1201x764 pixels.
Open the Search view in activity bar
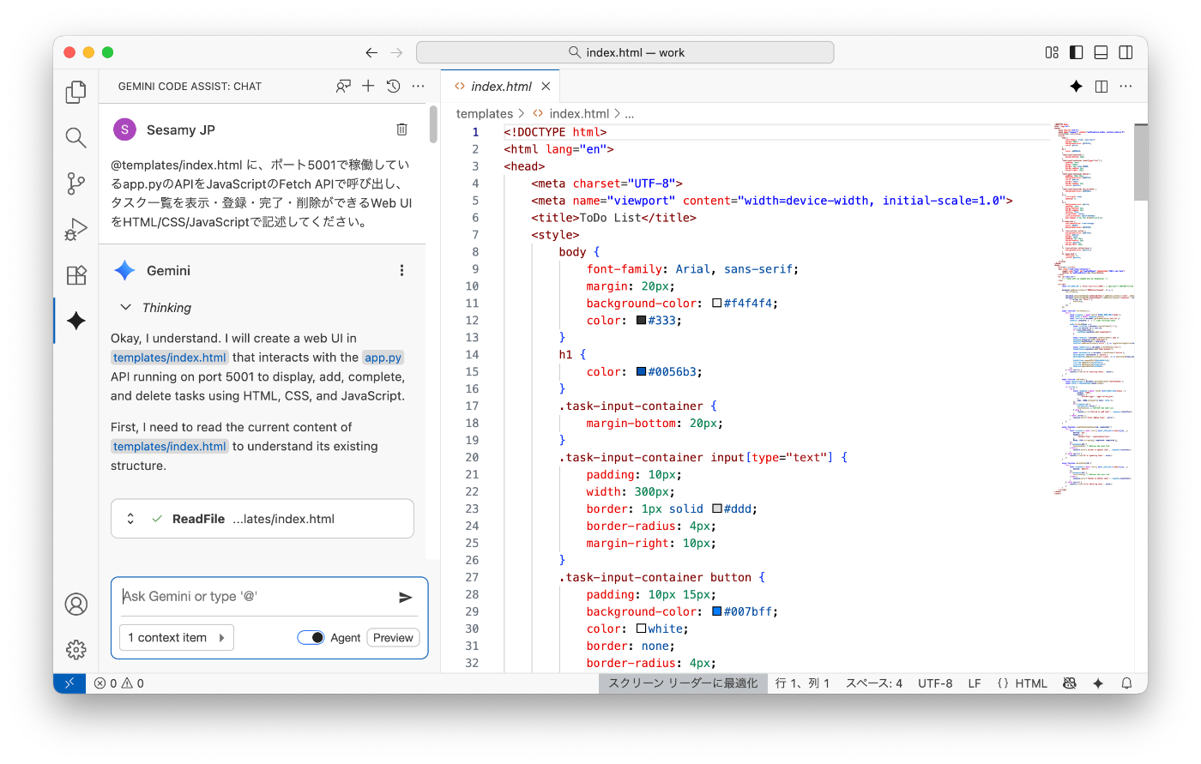click(75, 137)
